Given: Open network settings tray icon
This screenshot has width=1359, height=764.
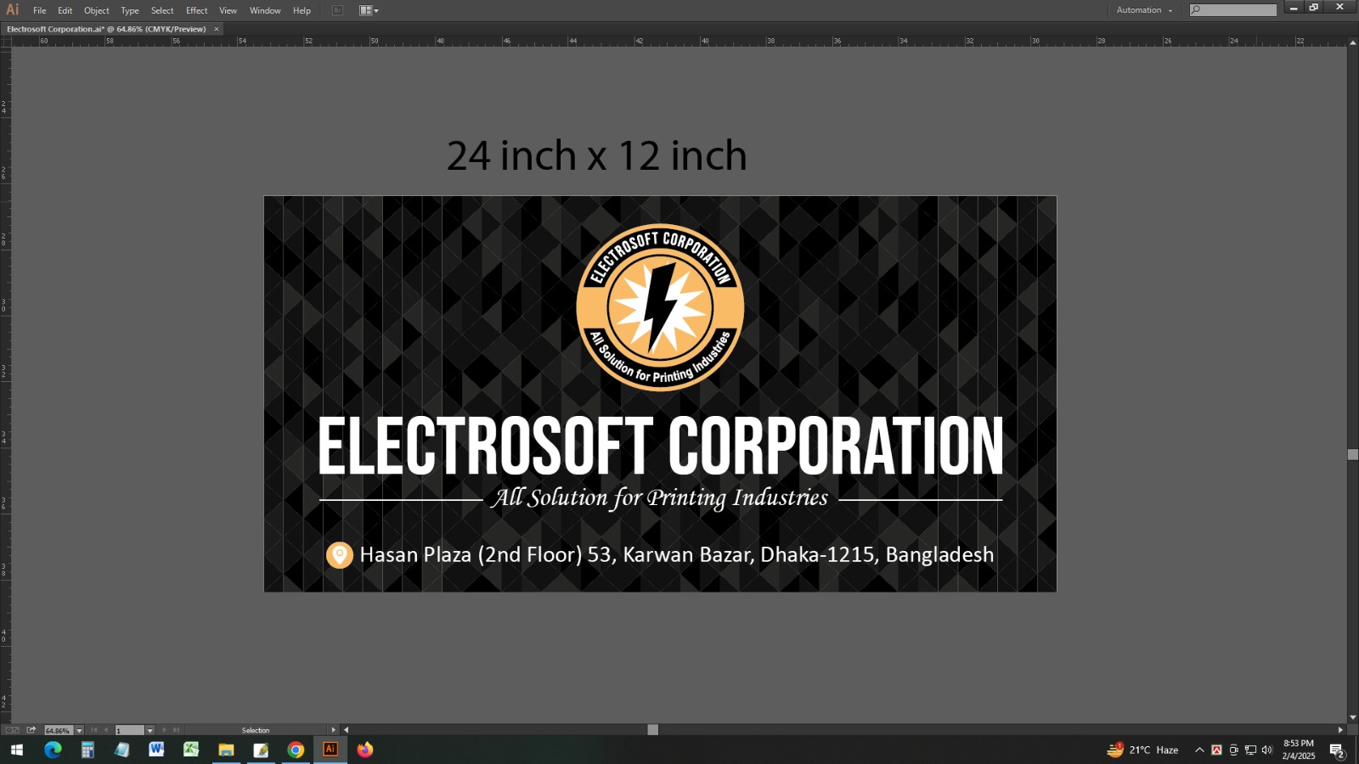Looking at the screenshot, I should [1250, 750].
